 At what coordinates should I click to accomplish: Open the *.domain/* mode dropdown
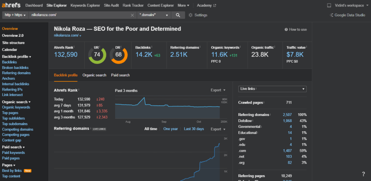[154, 15]
